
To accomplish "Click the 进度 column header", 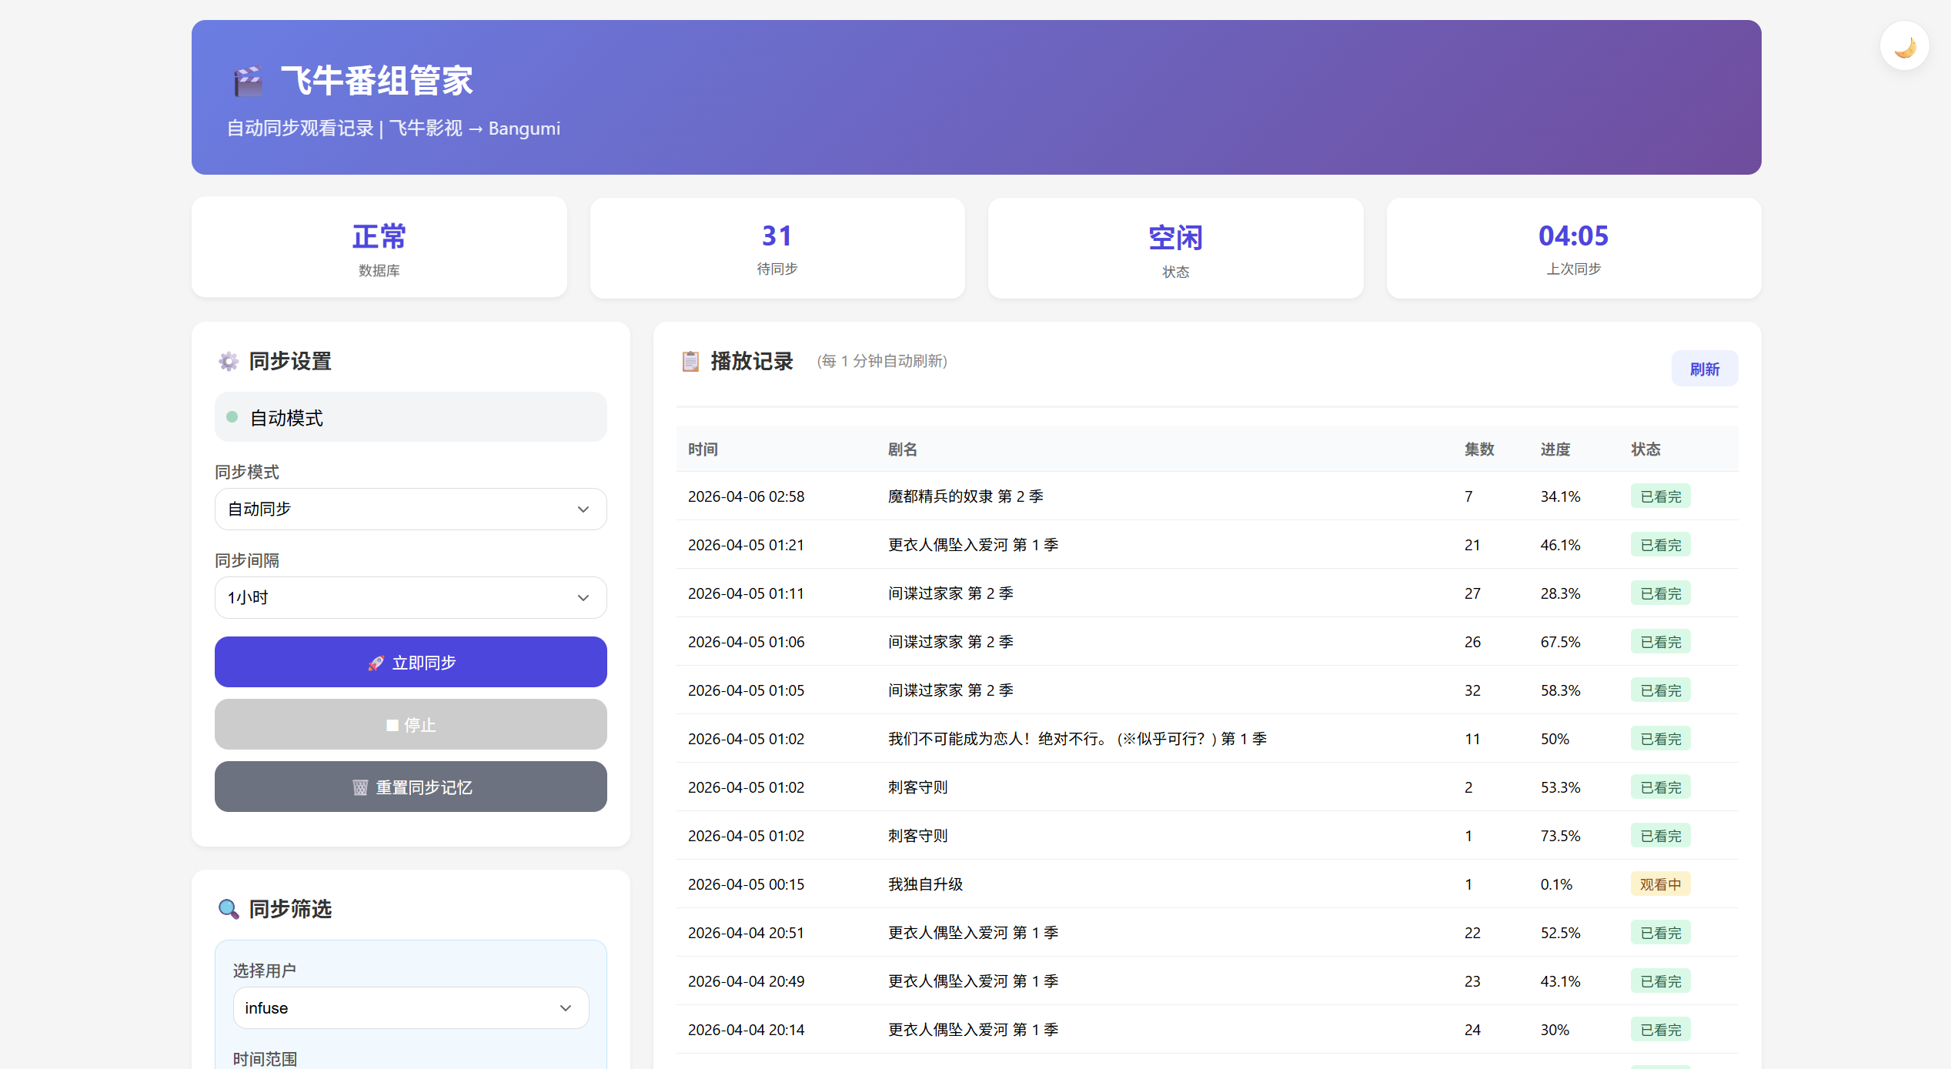I will [1555, 449].
